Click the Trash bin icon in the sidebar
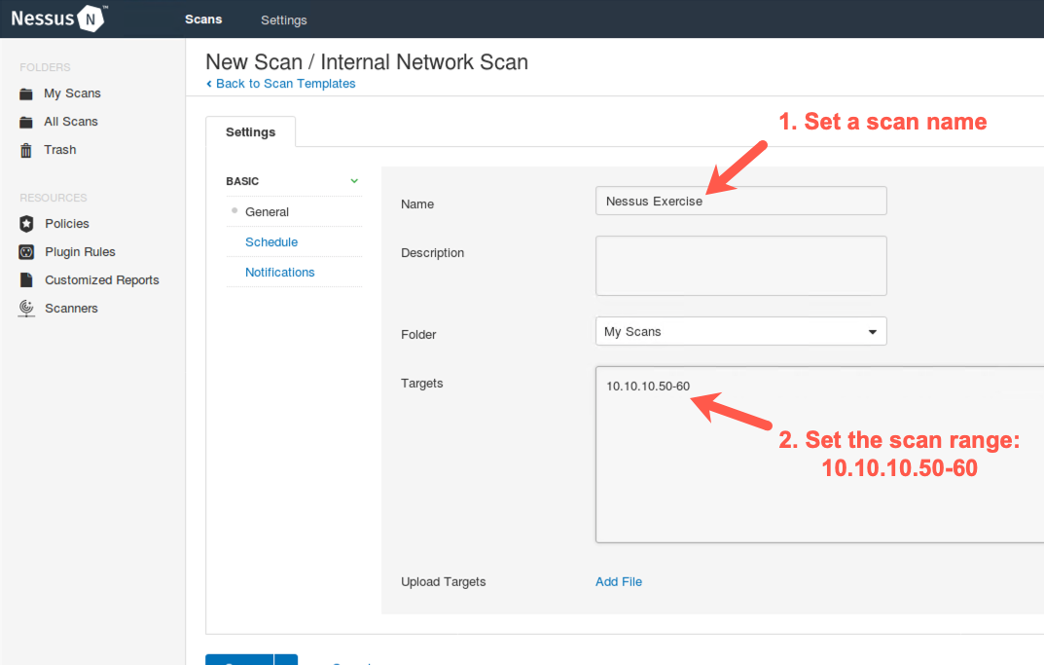Screen dimensions: 1044x665 click(26, 150)
